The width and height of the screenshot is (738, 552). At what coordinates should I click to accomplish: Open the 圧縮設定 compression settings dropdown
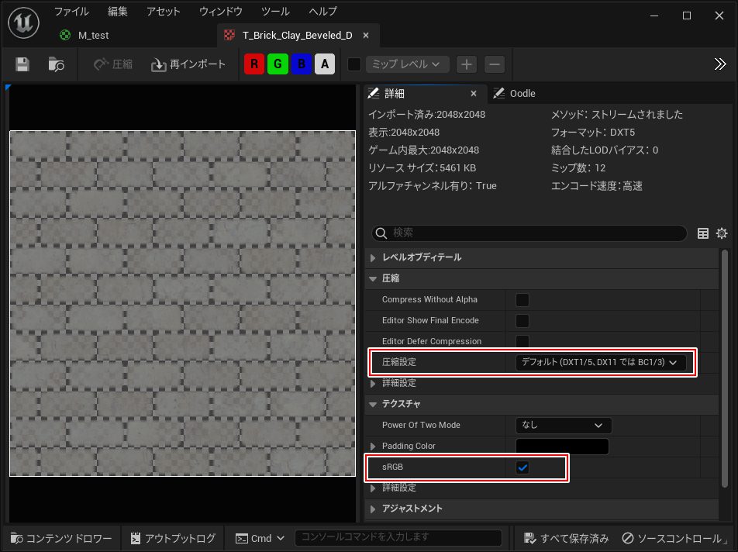(x=601, y=362)
